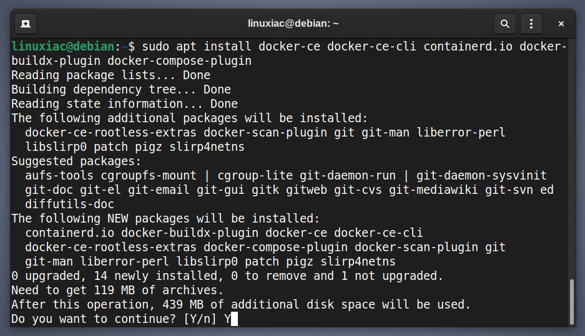This screenshot has height=336, width=585.
Task: Open a new terminal tab
Action: pyautogui.click(x=26, y=24)
